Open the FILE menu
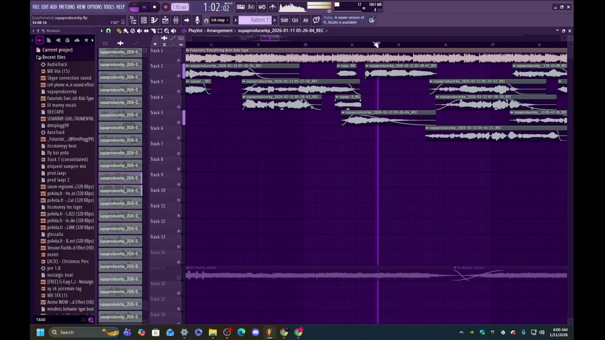Image resolution: width=605 pixels, height=340 pixels. click(x=36, y=7)
